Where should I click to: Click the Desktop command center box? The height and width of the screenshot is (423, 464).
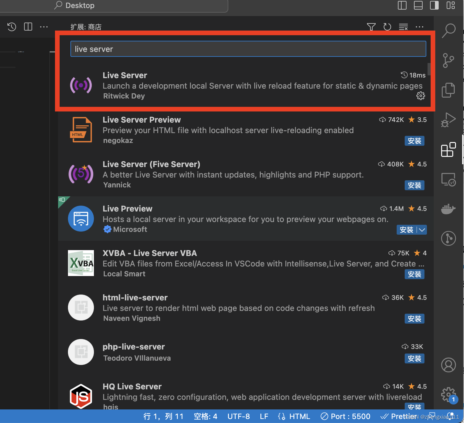[114, 6]
